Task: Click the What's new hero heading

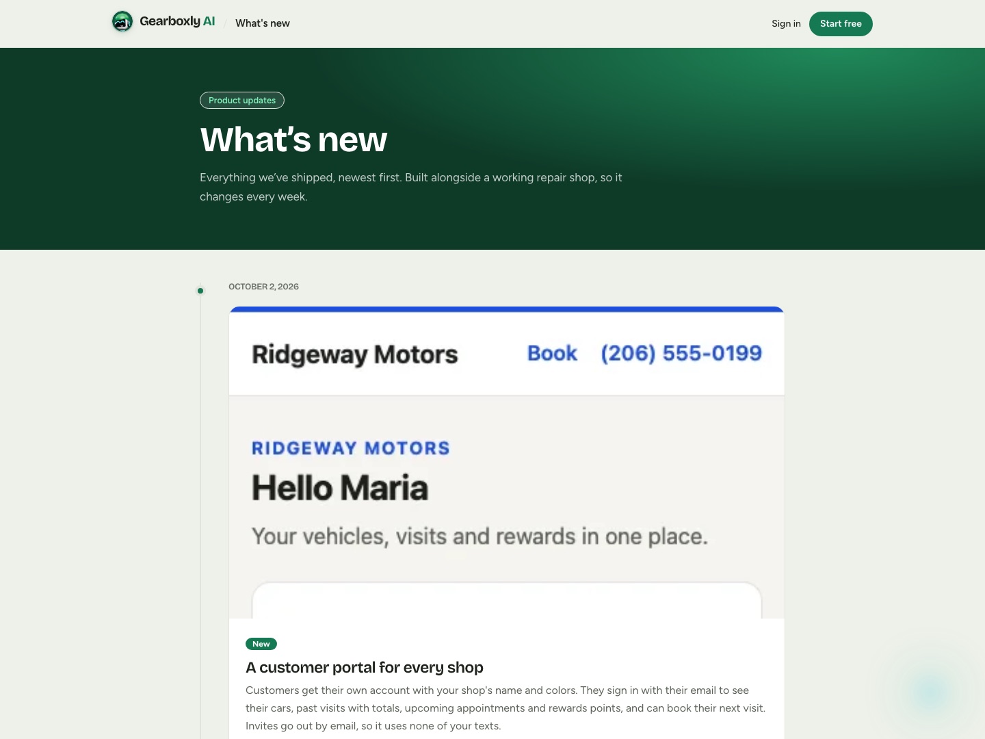Action: 293,140
